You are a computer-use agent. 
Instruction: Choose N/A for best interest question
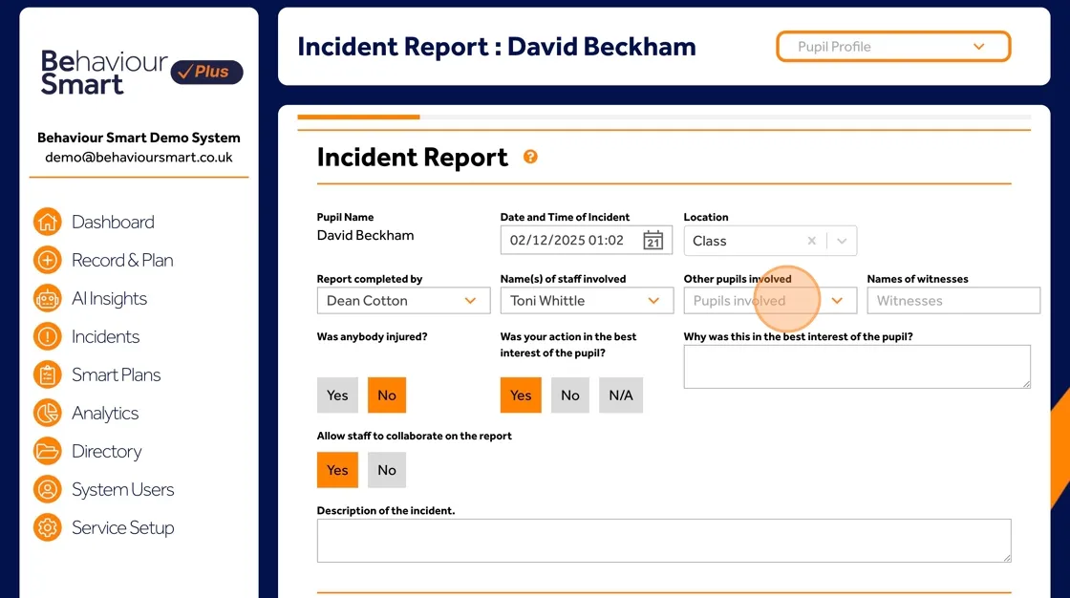[620, 395]
